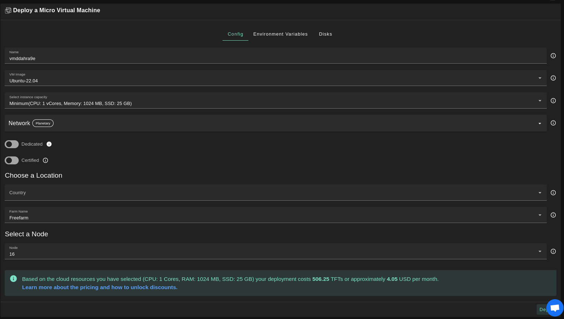Open the pricing and discounts link

click(100, 287)
